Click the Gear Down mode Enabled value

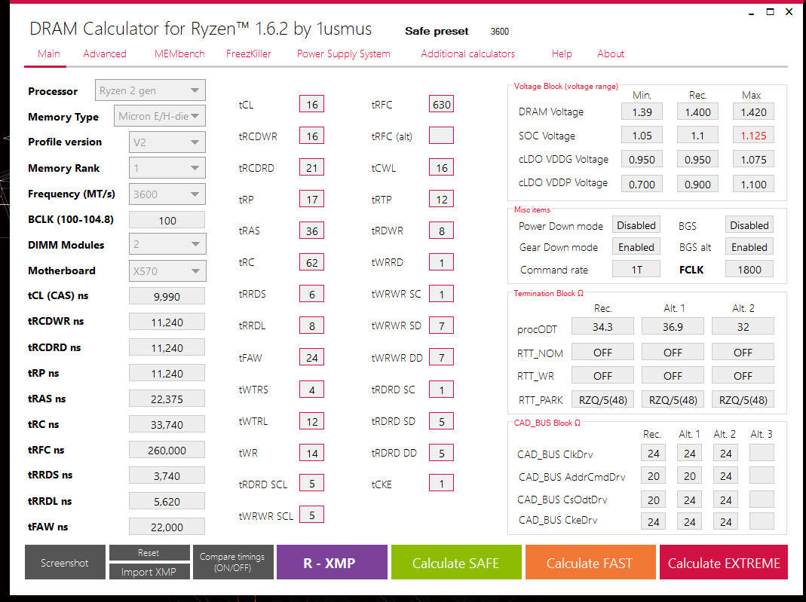pos(636,247)
